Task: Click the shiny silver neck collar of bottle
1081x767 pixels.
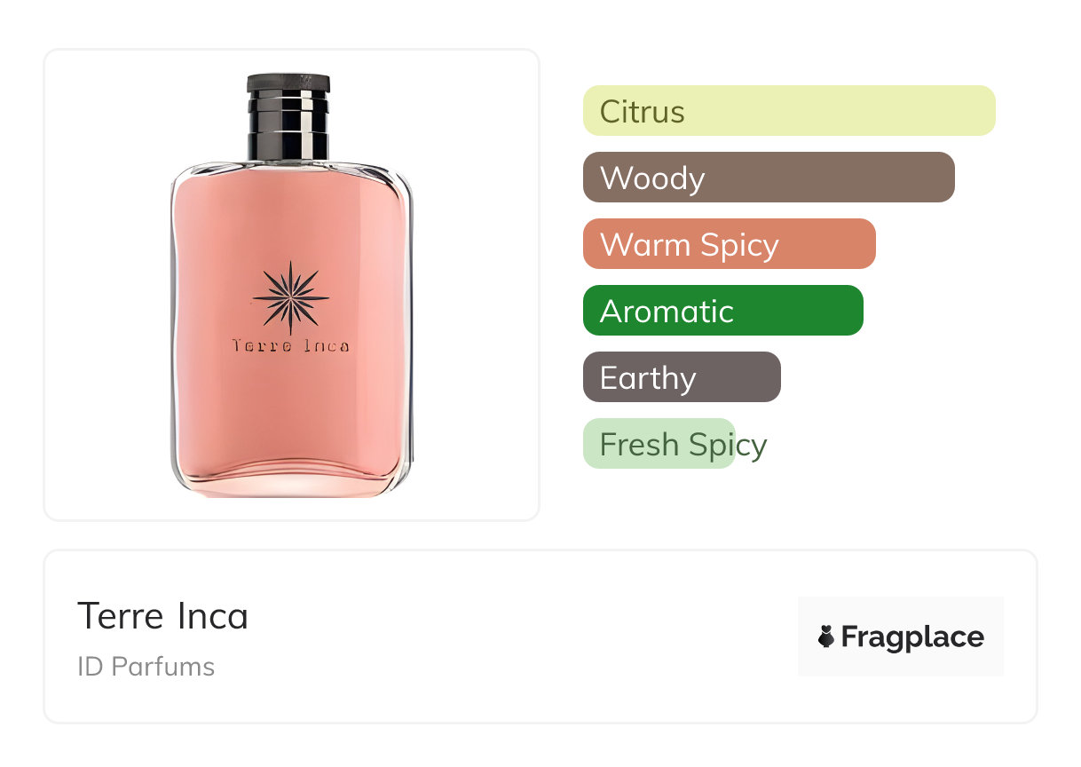Action: coord(288,127)
